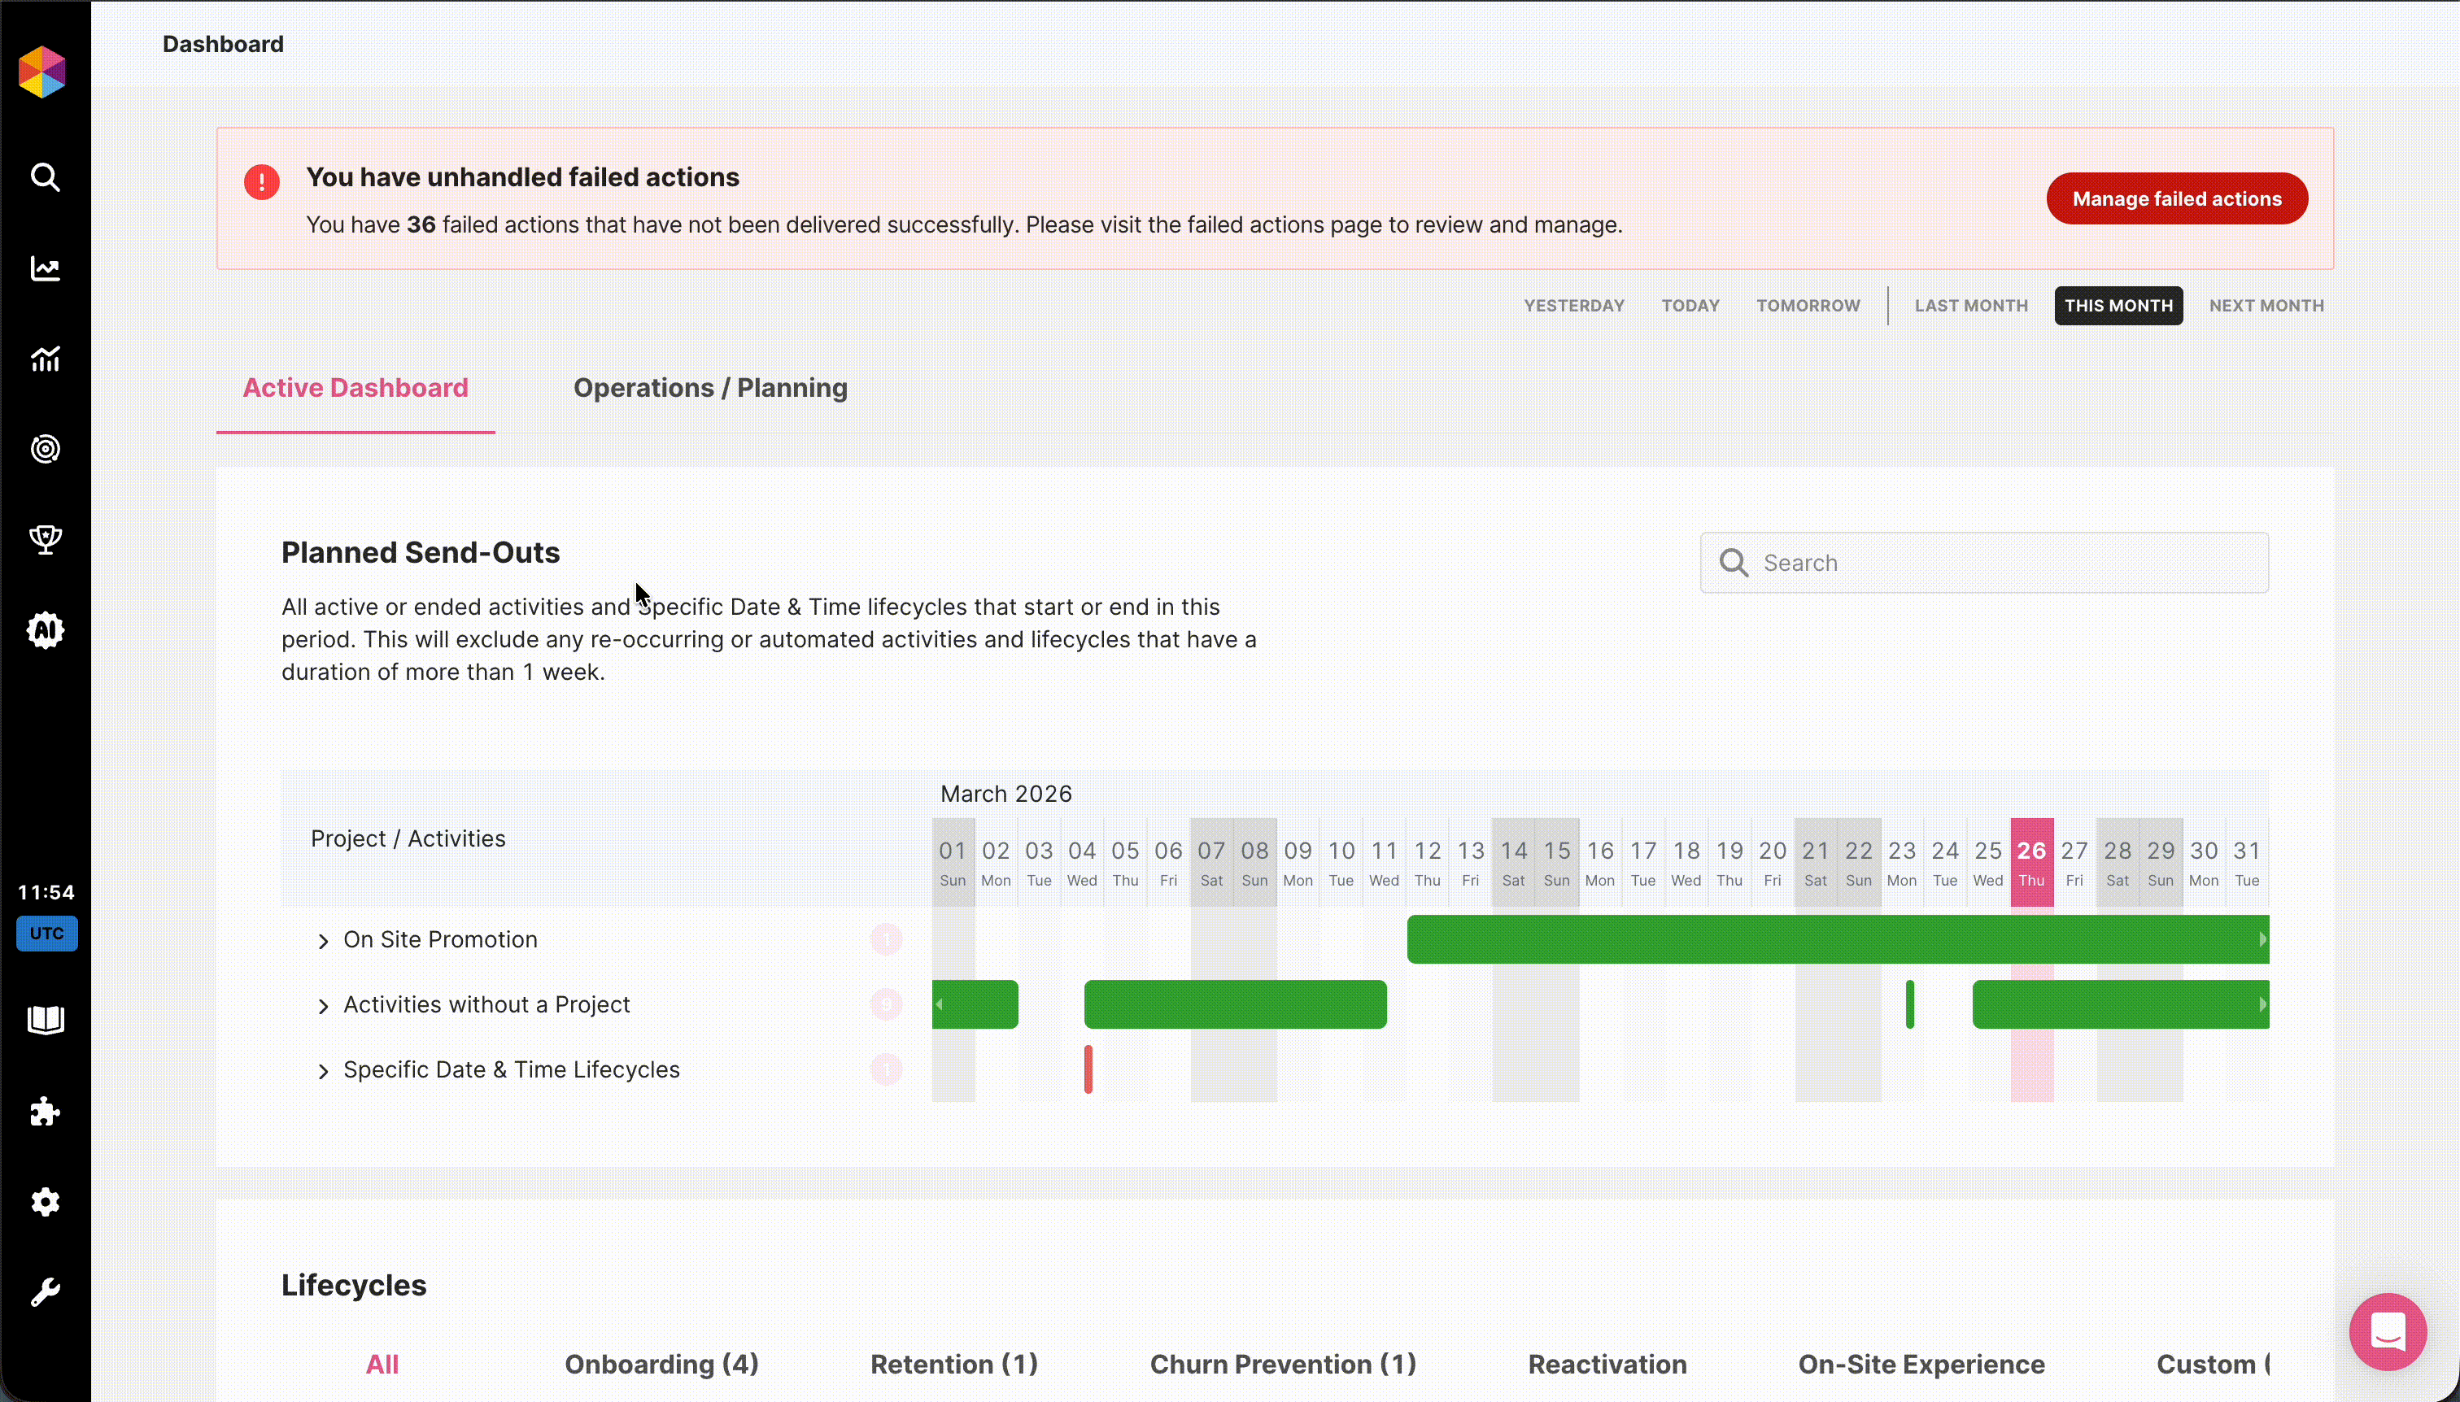
Task: Open the chat support bubble
Action: coord(2387,1332)
